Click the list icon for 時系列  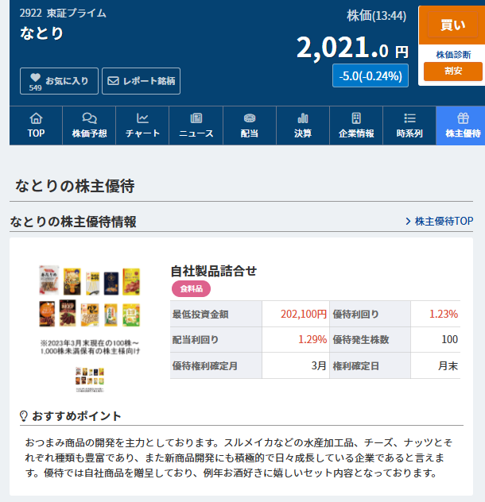pyautogui.click(x=409, y=118)
